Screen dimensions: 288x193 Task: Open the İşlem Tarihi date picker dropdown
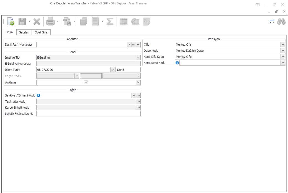[x=113, y=70]
